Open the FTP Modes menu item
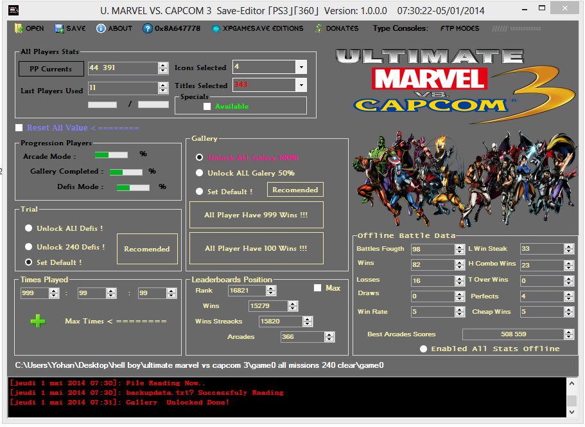 click(x=459, y=28)
